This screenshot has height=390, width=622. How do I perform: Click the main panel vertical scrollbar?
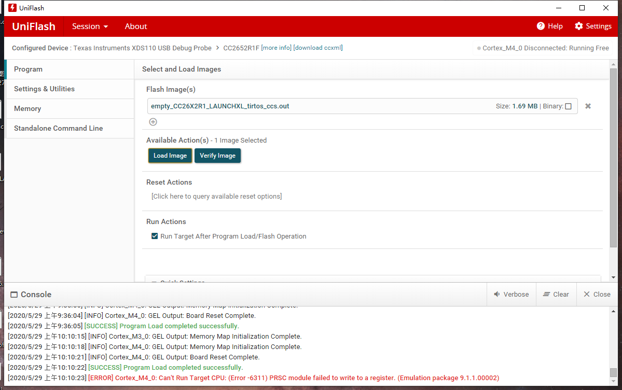tap(613, 159)
